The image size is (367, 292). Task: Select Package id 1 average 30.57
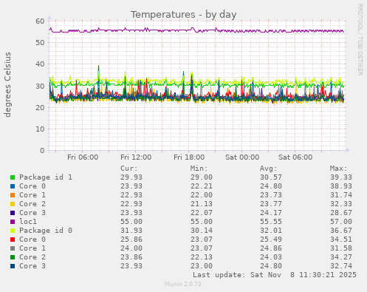pos(271,177)
